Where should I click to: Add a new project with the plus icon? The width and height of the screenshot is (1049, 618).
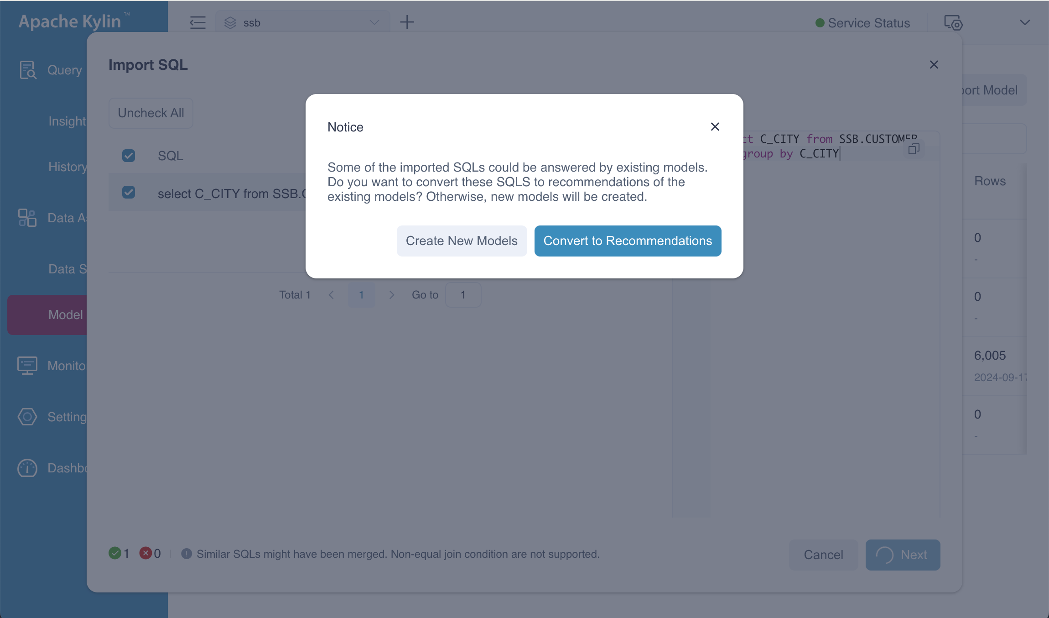coord(407,22)
